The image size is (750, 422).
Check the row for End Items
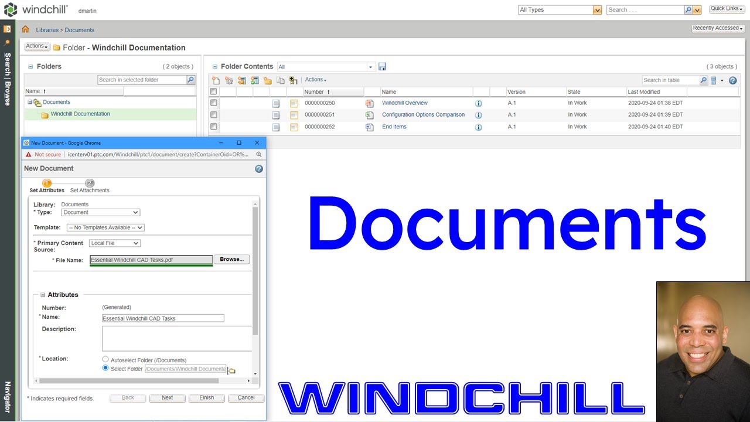point(214,127)
